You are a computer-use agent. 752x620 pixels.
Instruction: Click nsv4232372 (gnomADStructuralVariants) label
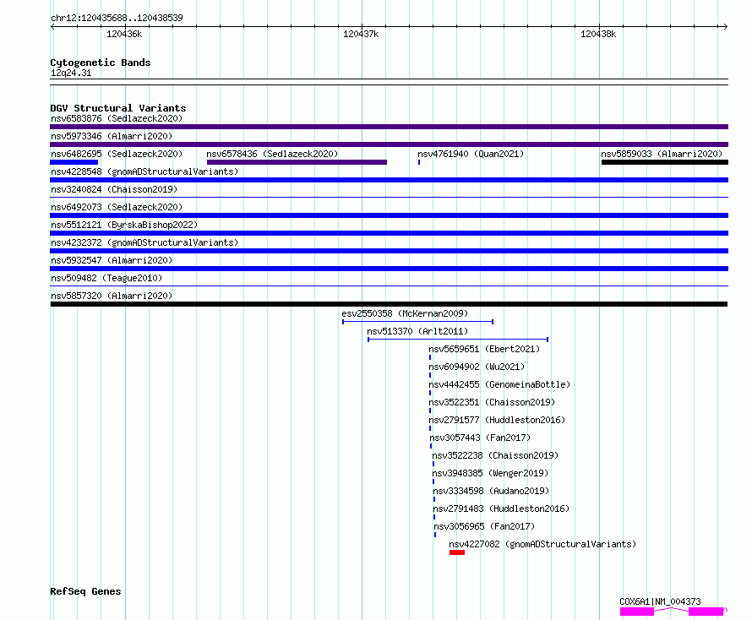(x=144, y=242)
